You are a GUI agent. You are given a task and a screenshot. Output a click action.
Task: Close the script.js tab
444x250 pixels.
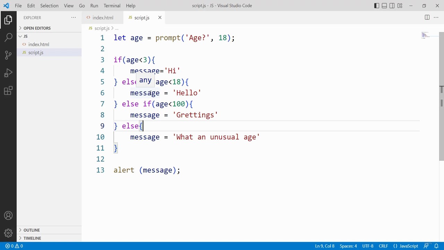click(x=160, y=17)
